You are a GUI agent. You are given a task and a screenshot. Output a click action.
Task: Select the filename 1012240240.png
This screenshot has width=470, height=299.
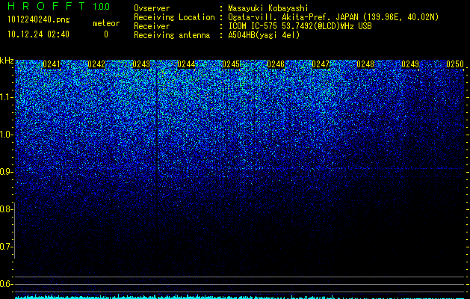click(39, 20)
